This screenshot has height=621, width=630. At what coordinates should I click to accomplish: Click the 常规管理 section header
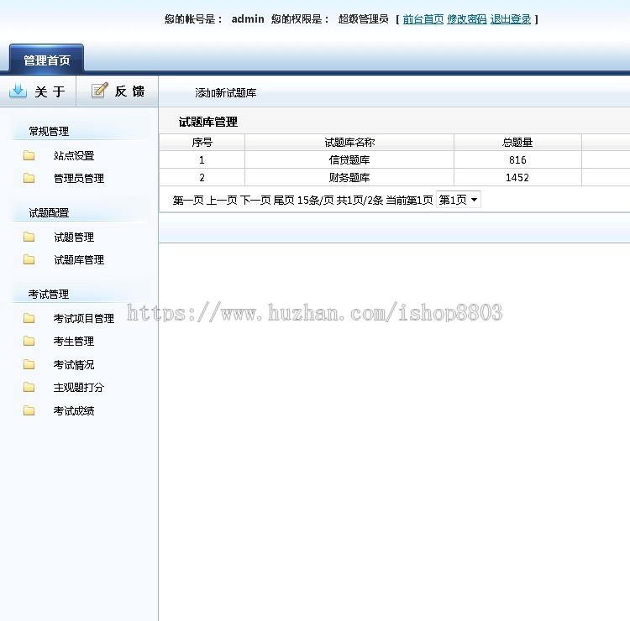pos(49,131)
